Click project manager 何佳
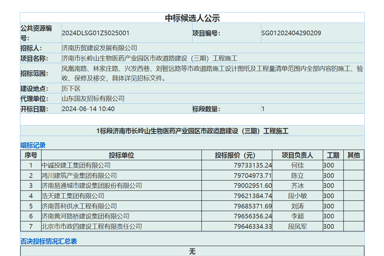This screenshot has height=256, width=384. coord(298,165)
